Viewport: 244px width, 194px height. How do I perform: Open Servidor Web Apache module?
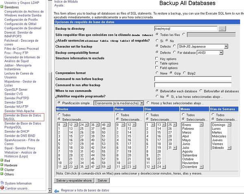19,111
